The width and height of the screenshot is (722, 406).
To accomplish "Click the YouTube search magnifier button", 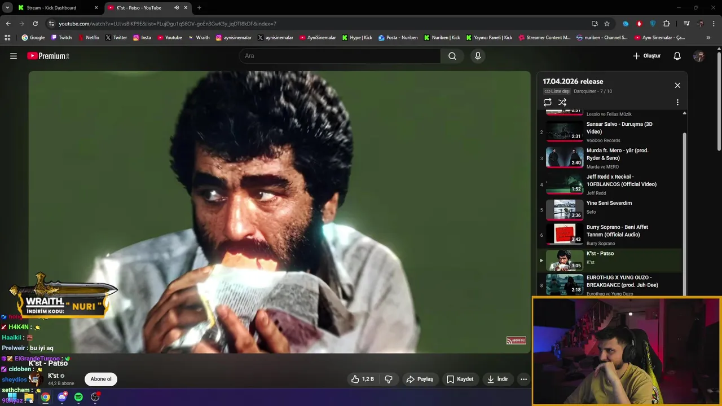I will coord(452,56).
